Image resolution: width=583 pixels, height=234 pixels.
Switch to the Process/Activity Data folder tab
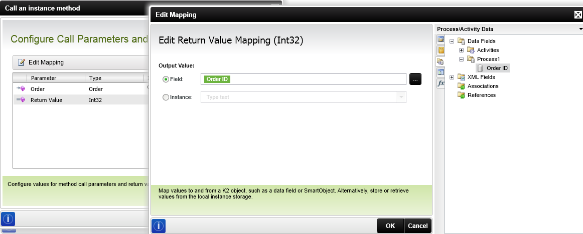coord(441,61)
